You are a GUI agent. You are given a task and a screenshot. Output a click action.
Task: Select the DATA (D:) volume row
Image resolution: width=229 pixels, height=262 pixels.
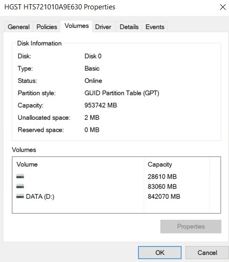pyautogui.click(x=111, y=196)
